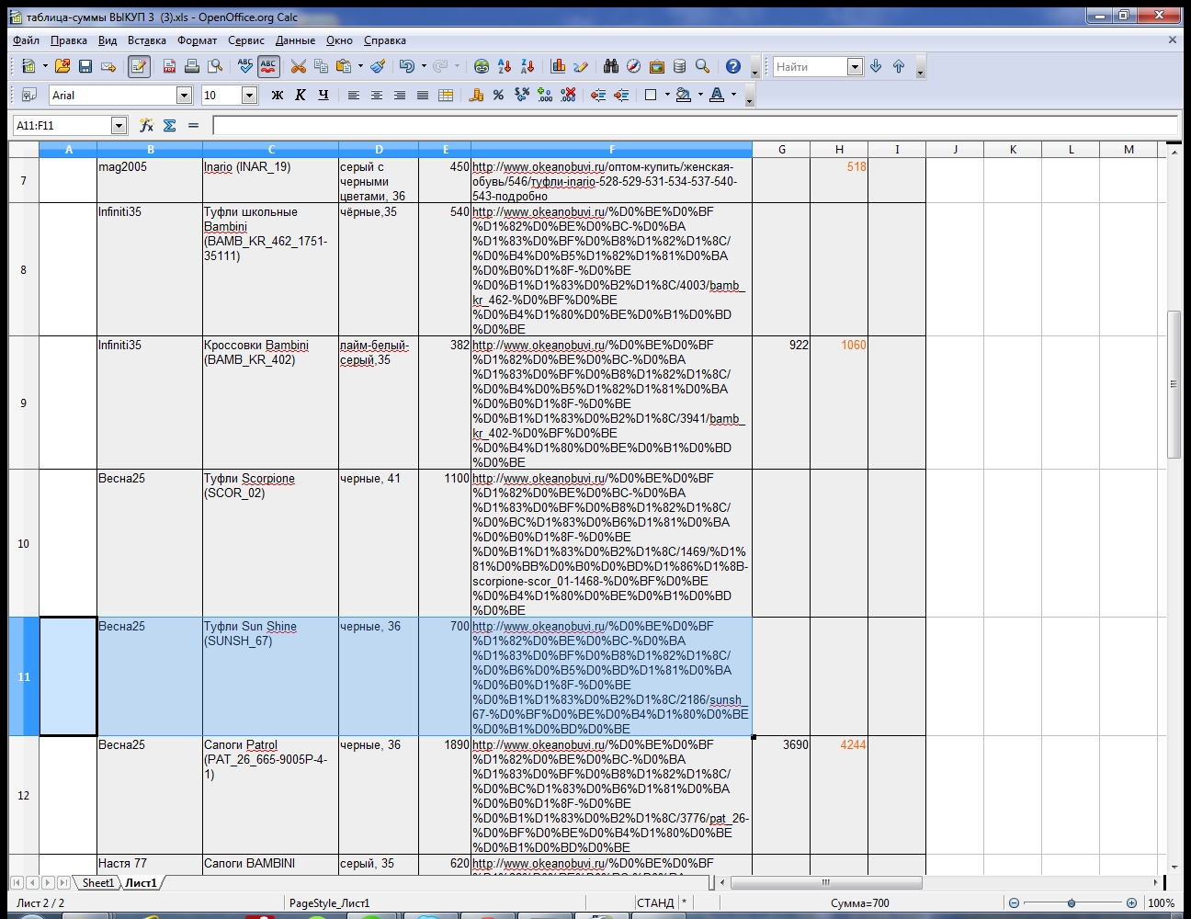Click the New spreadsheet icon
Image resolution: width=1191 pixels, height=919 pixels.
28,66
